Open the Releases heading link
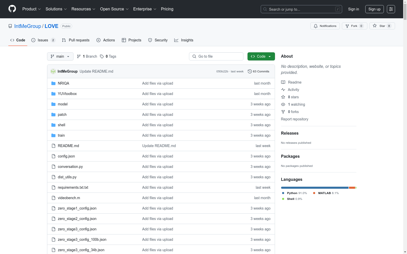This screenshot has height=254, width=407. coord(290,133)
